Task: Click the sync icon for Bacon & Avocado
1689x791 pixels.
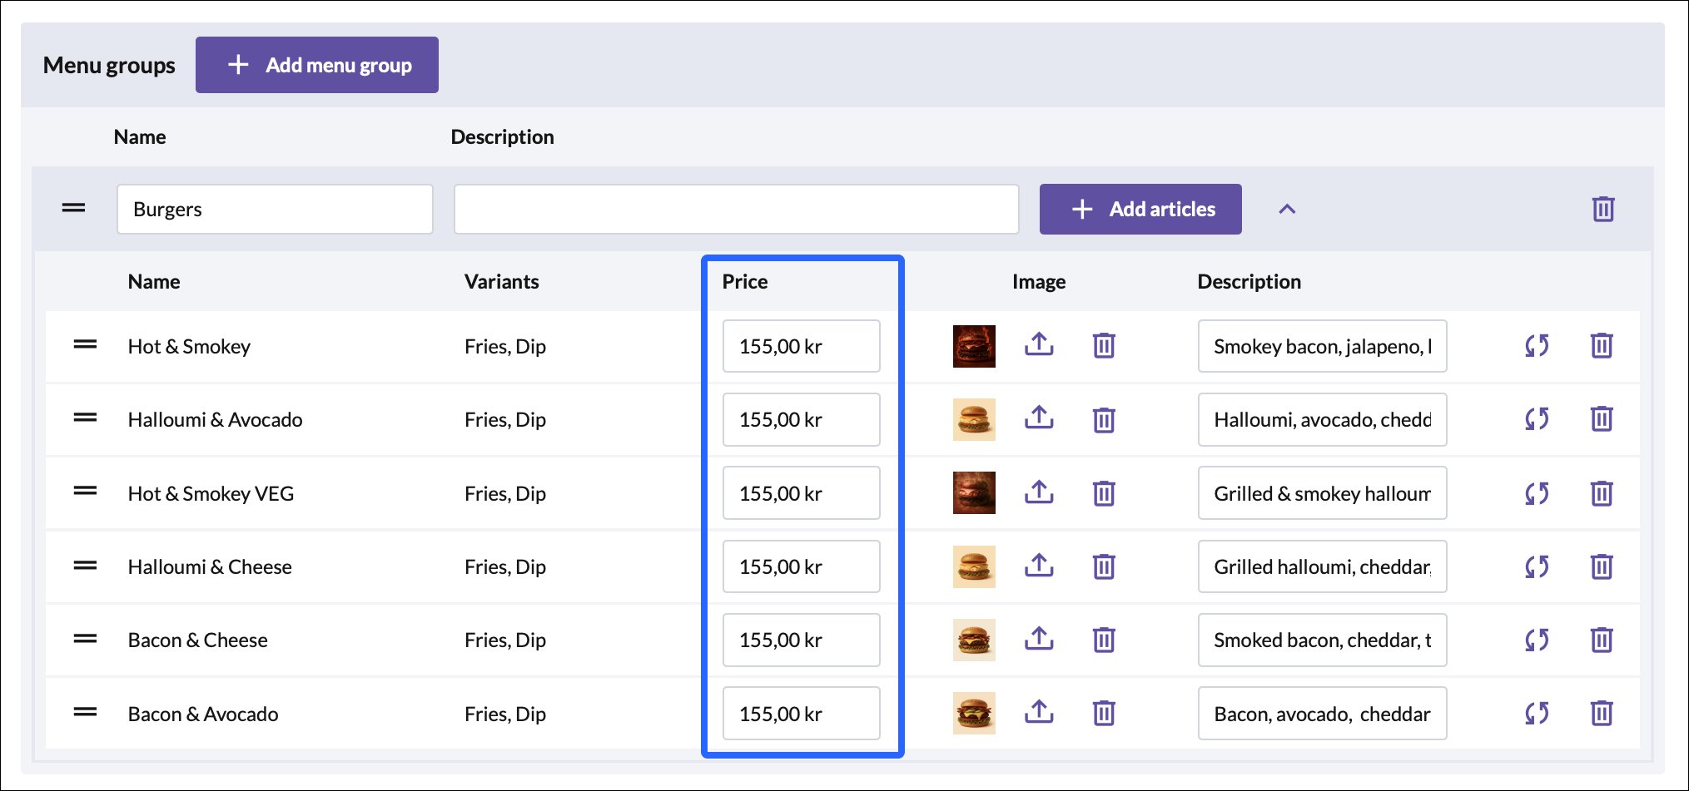Action: coord(1536,714)
